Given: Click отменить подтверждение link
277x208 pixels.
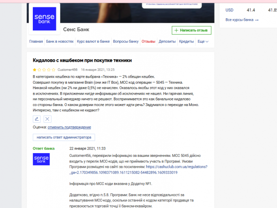Looking at the screenshot, I should (69, 127).
